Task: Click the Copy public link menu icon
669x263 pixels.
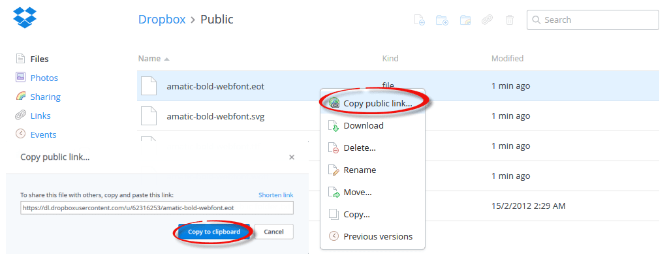Action: [x=334, y=103]
